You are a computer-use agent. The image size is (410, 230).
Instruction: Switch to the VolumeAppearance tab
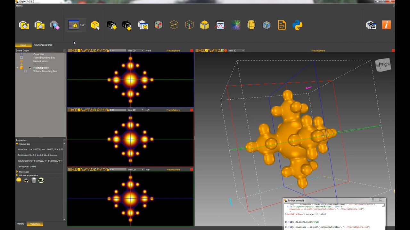coord(43,45)
